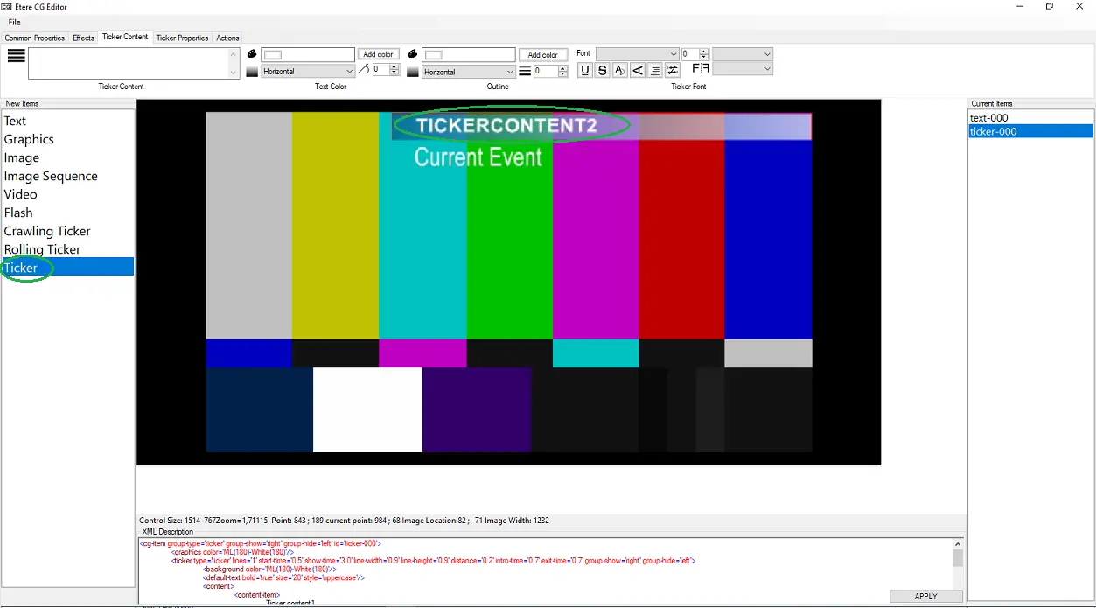Select Crawling Ticker in New Items

[47, 231]
